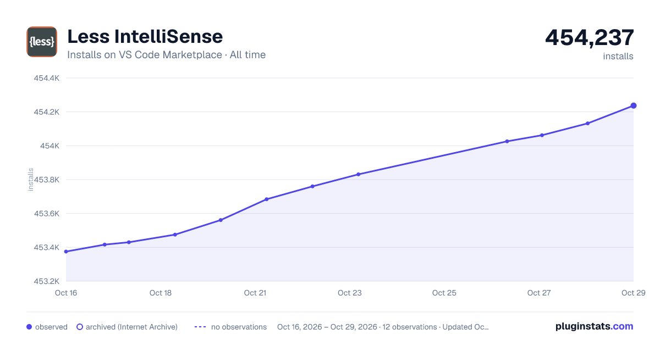The image size is (660, 346).
Task: Click the 'observed' legend entry
Action: tap(47, 327)
